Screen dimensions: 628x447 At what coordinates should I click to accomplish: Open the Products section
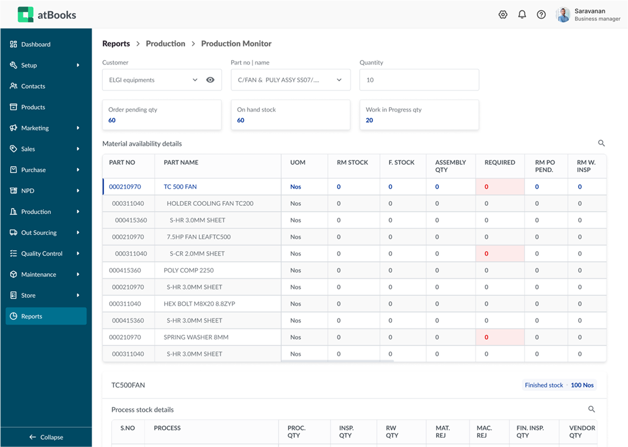click(33, 107)
